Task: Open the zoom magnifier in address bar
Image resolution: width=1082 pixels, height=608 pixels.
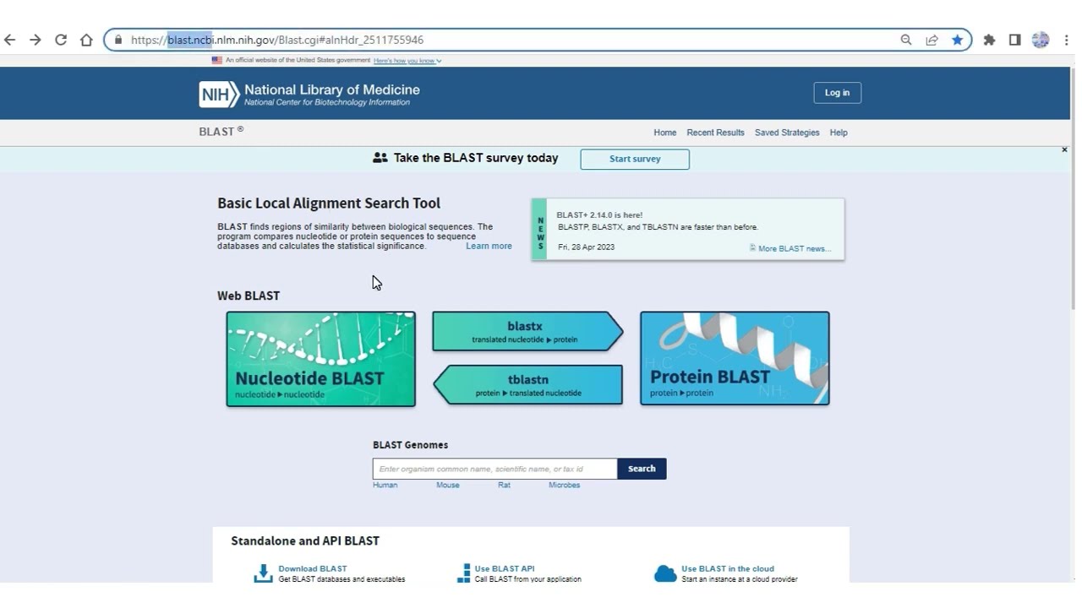Action: tap(906, 40)
